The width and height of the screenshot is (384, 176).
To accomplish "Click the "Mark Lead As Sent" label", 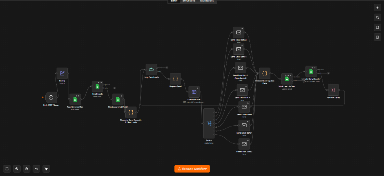I will coord(287,86).
